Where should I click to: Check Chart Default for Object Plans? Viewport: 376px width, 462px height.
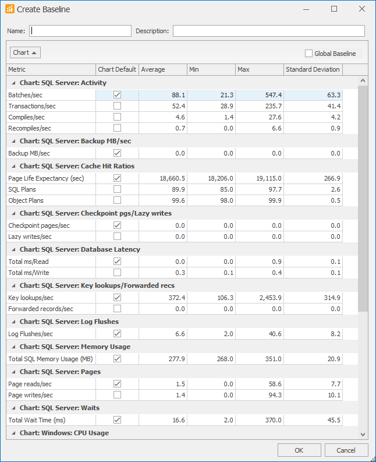[x=117, y=200]
